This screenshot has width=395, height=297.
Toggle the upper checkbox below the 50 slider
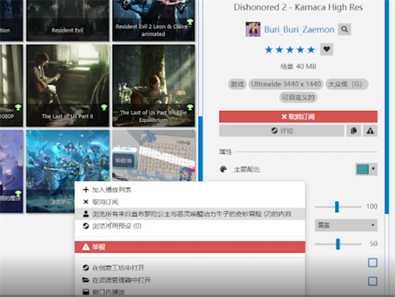coord(373,263)
